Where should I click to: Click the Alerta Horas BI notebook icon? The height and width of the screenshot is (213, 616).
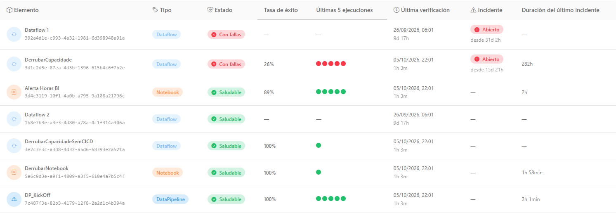14,92
